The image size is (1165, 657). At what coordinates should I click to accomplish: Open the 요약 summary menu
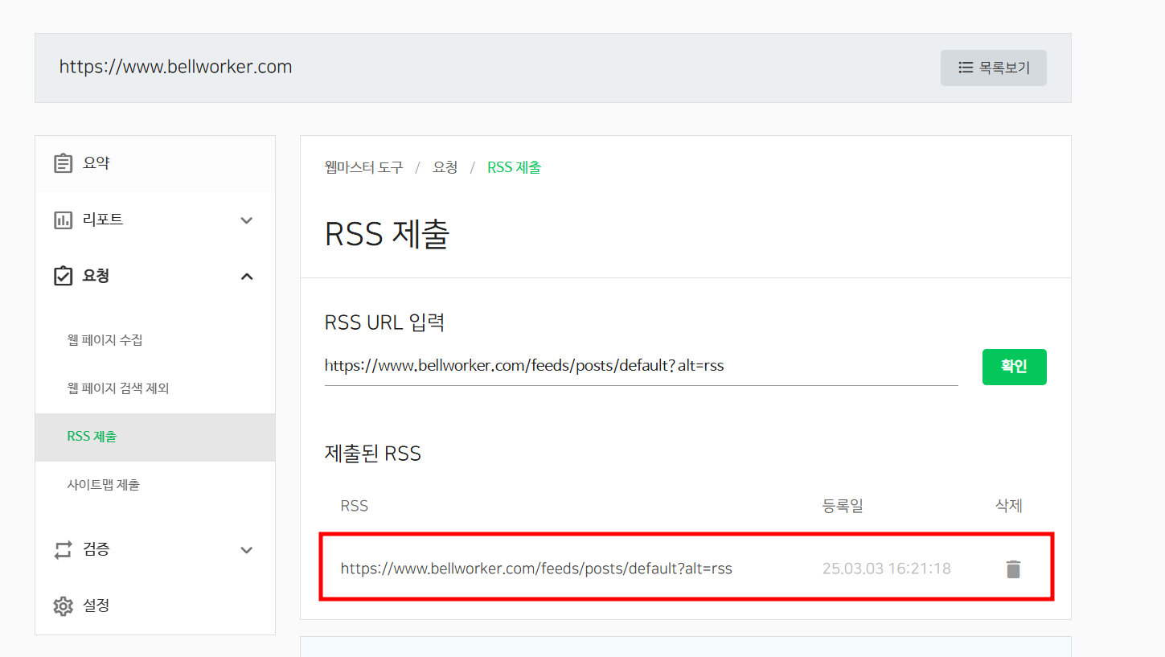155,163
